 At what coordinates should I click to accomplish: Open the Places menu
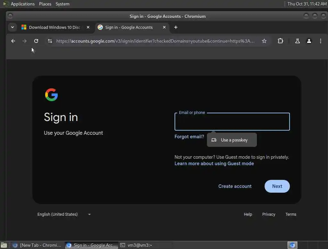click(45, 4)
